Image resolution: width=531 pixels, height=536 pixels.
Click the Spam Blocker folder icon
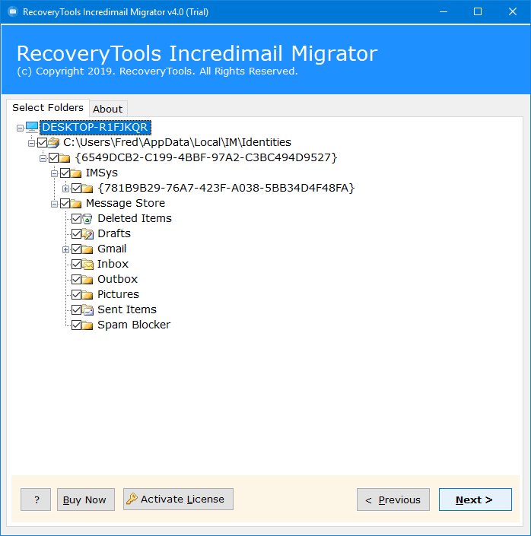[x=87, y=325]
